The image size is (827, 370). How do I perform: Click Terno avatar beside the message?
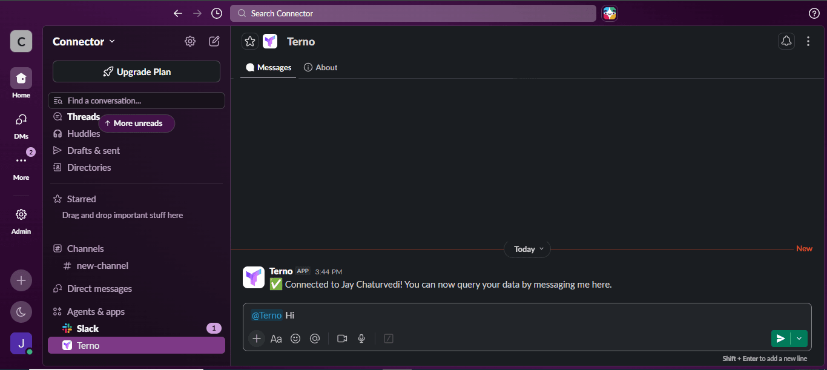254,277
